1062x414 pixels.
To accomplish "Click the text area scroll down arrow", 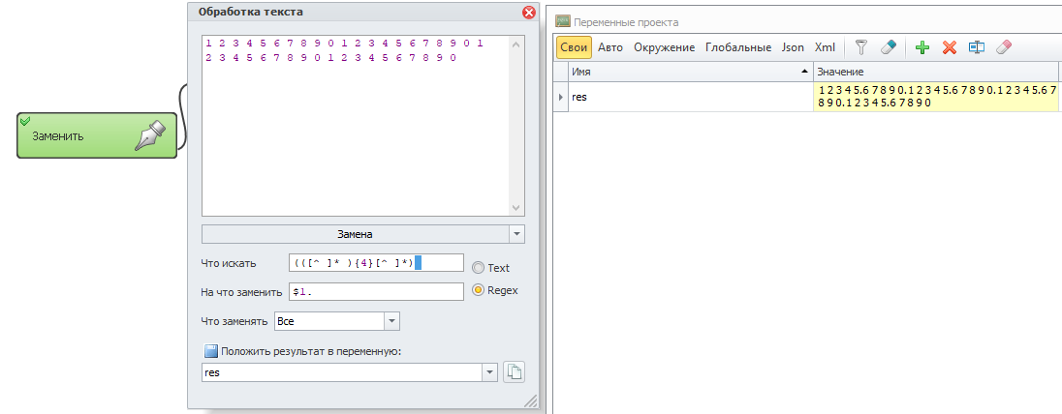I will [x=516, y=208].
